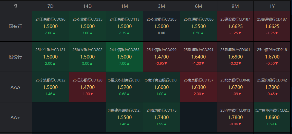Screen dimensions: 292x134
Task: Open the 24工商银行CD096 quote cell
Action: [50, 26]
